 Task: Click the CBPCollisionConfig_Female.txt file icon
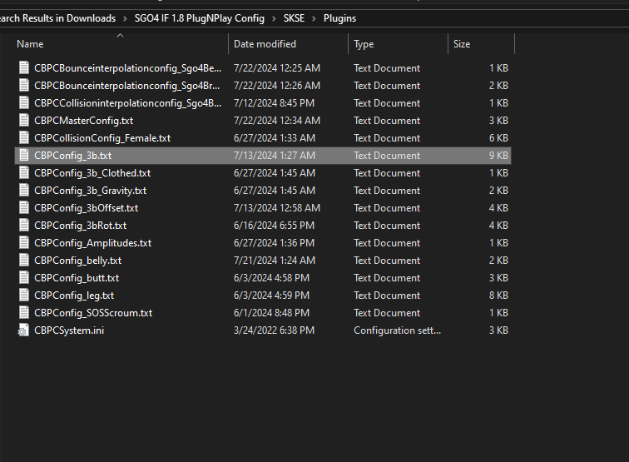24,138
